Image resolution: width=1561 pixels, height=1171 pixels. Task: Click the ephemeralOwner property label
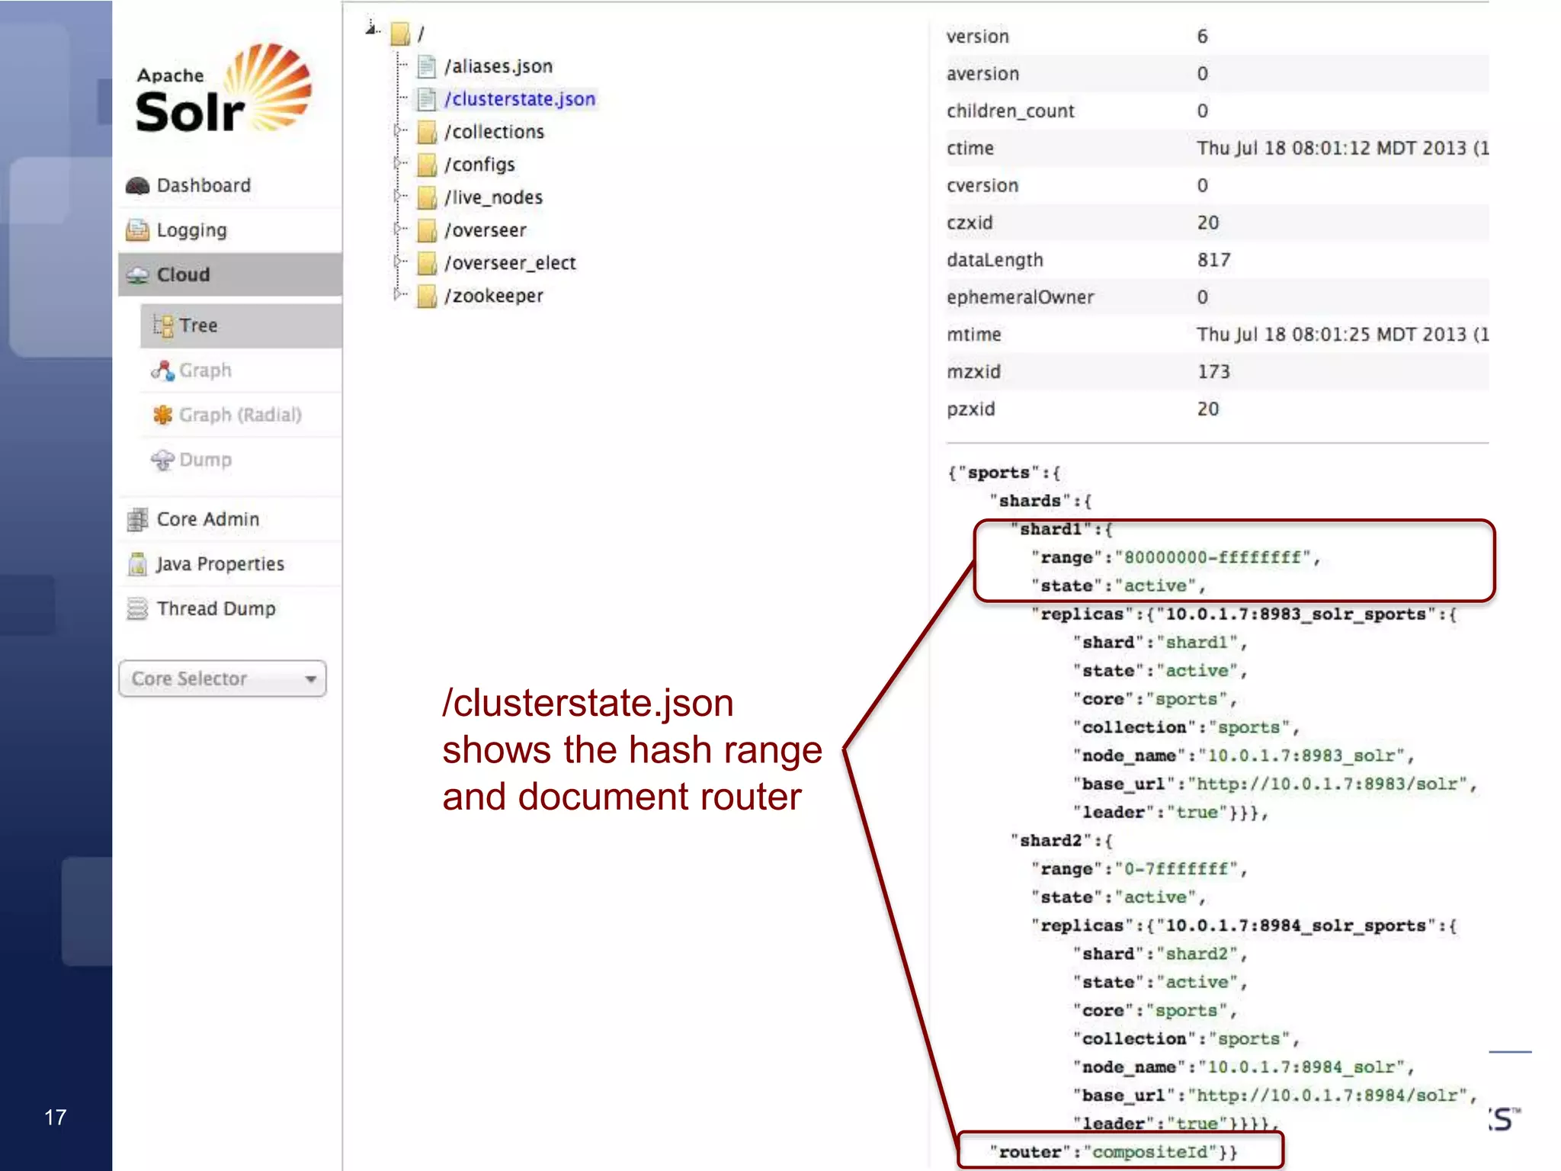1020,297
